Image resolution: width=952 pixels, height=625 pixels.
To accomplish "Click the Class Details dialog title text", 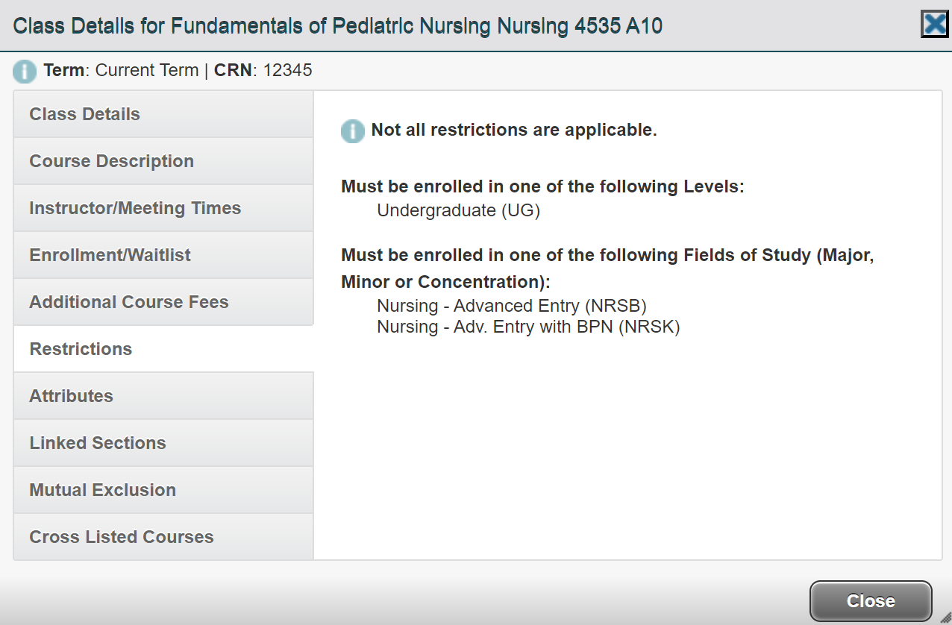I will tap(338, 27).
